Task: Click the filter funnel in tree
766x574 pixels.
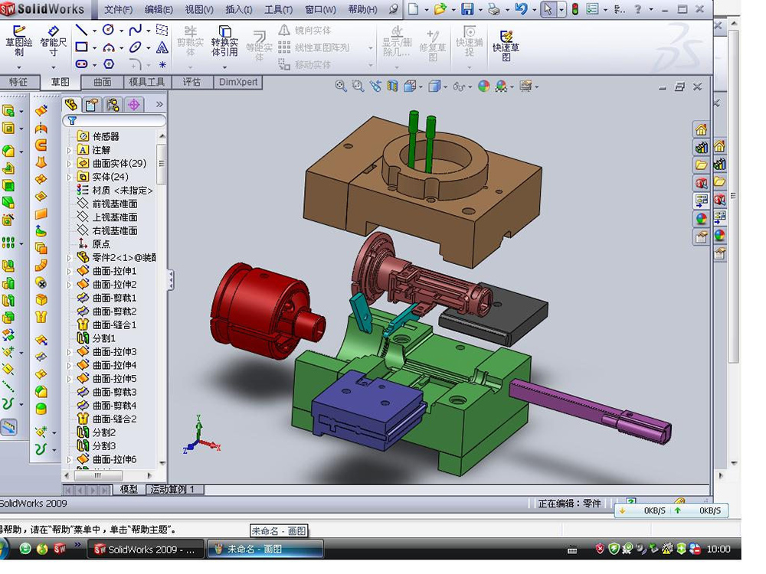Action: point(72,121)
